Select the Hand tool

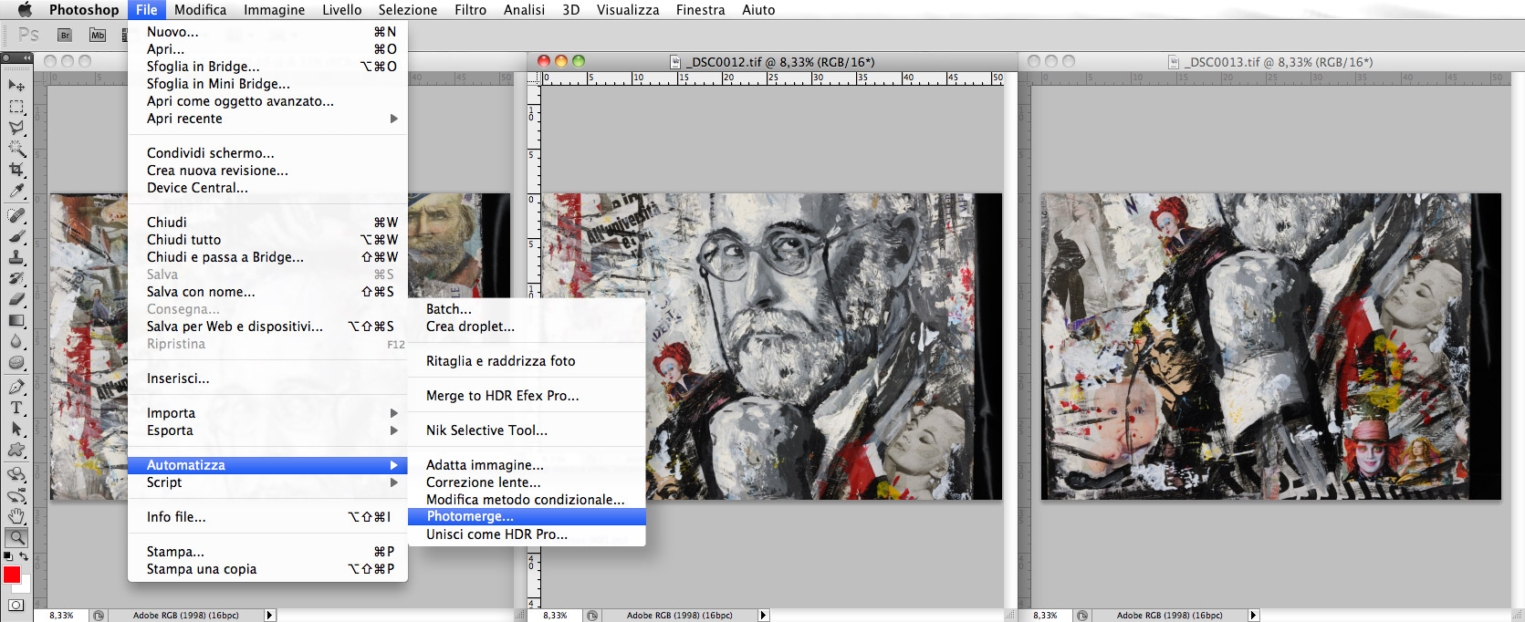[x=16, y=516]
